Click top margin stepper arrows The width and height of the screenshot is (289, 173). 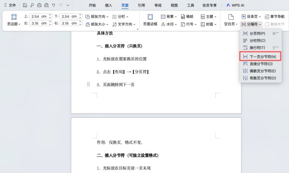point(50,16)
